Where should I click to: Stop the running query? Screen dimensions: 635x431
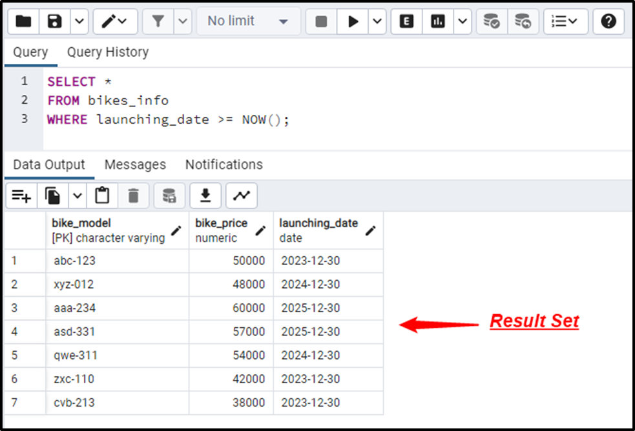tap(320, 21)
